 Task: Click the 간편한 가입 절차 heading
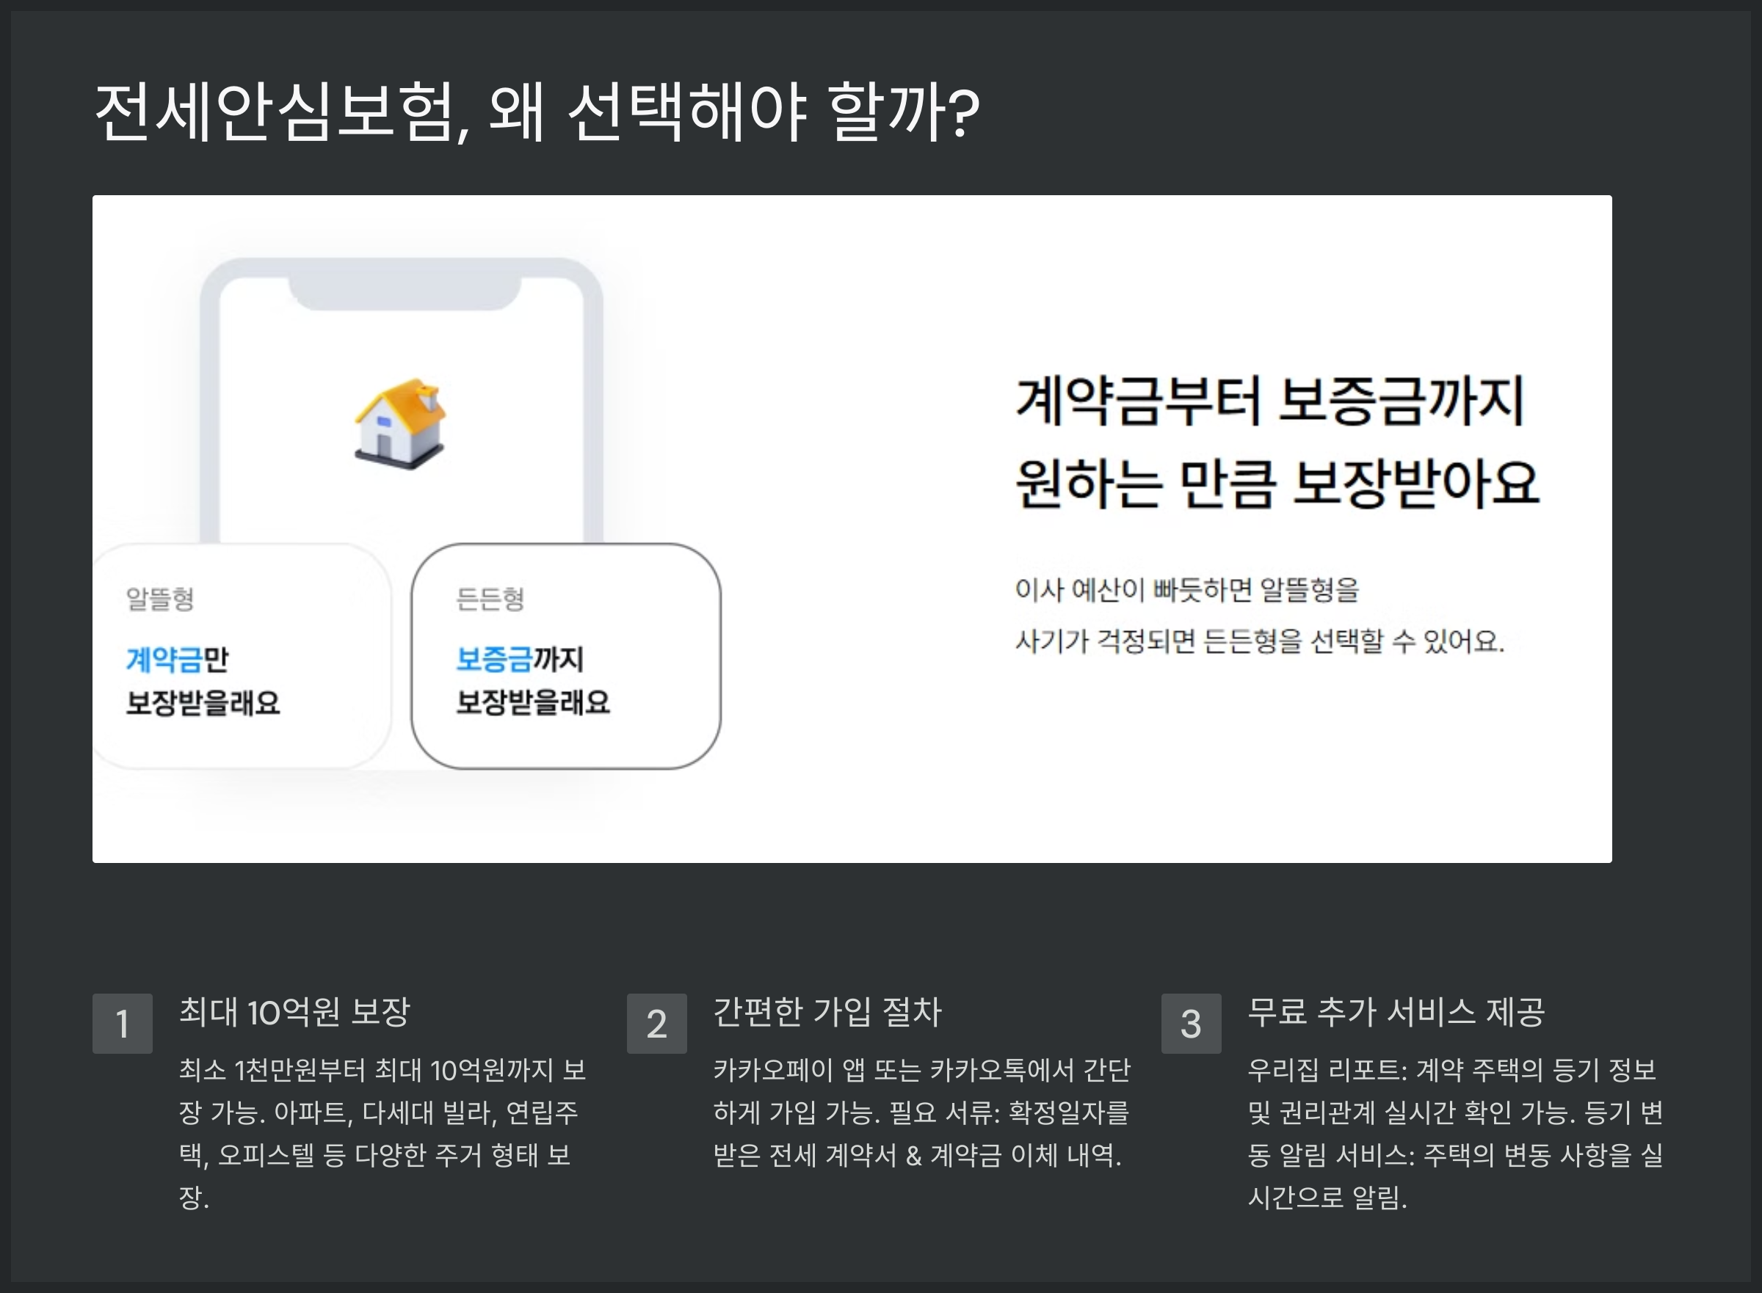click(827, 1011)
